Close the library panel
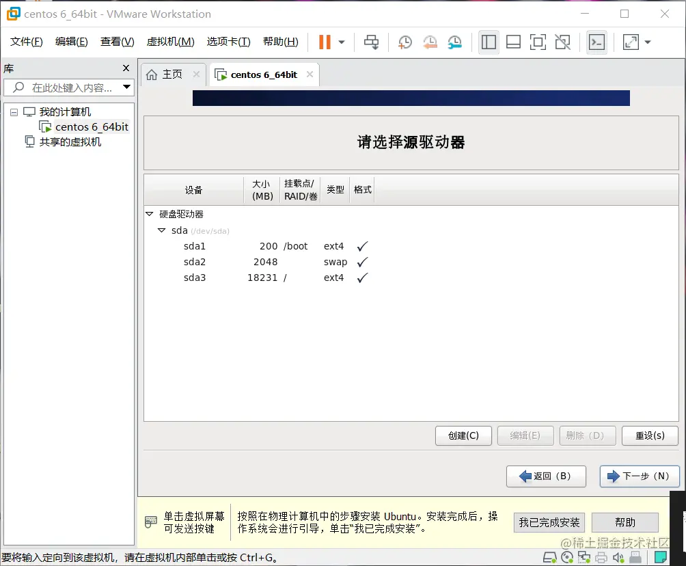 coord(126,68)
